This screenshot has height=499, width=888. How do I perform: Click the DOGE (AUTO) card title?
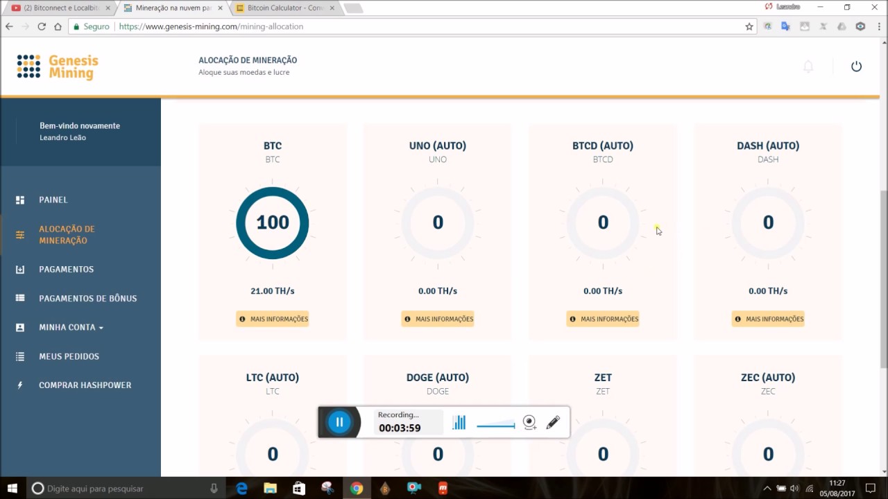(438, 378)
